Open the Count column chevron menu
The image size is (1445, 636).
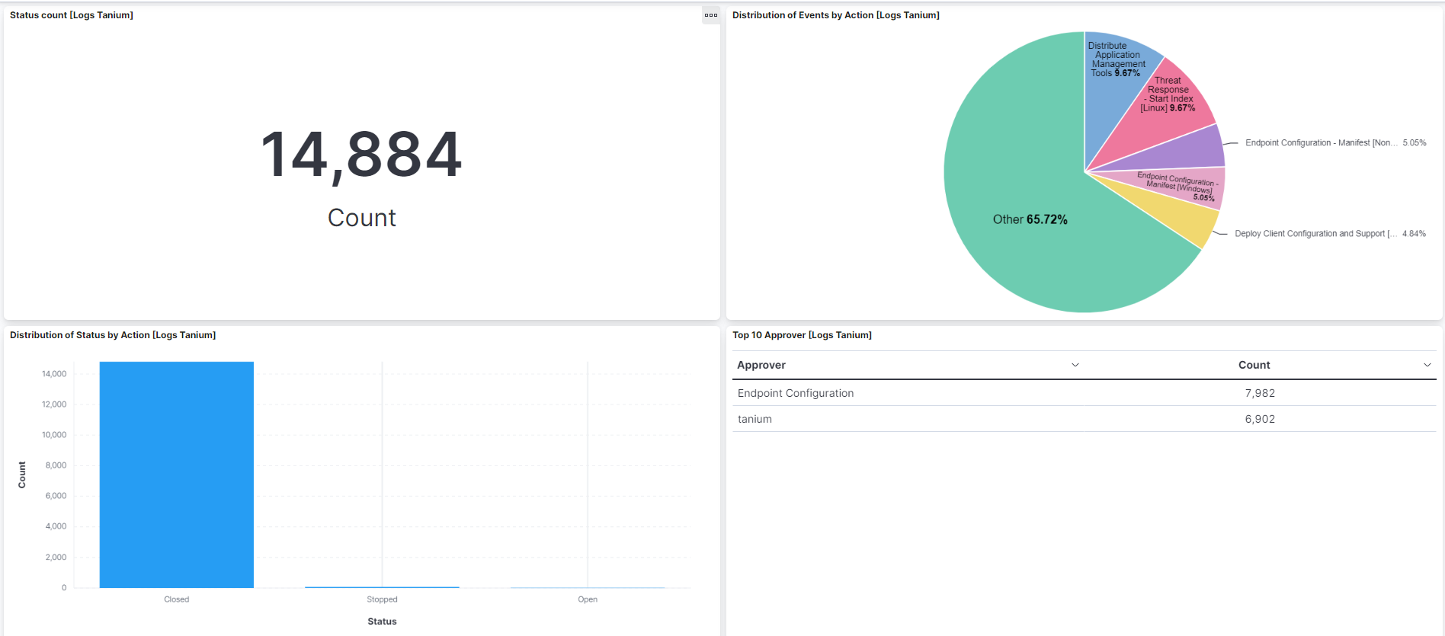click(1427, 365)
